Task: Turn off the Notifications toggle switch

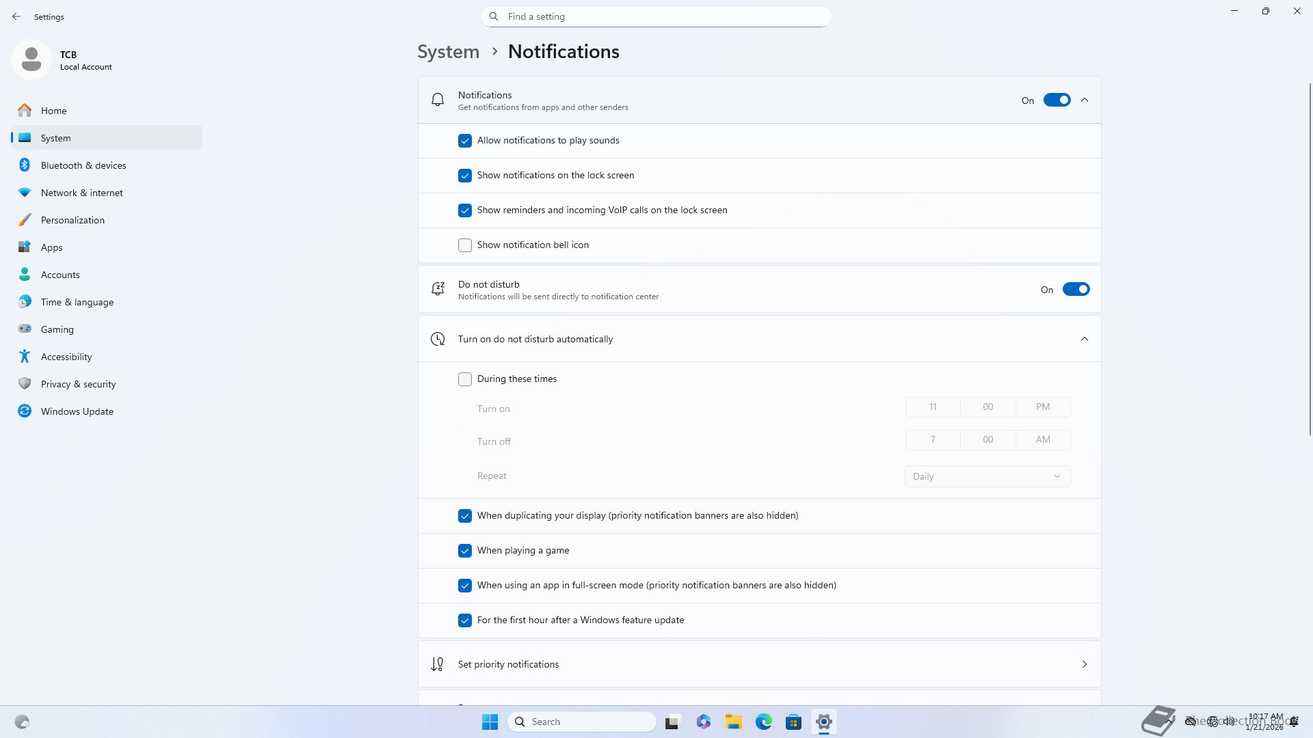Action: click(1057, 100)
